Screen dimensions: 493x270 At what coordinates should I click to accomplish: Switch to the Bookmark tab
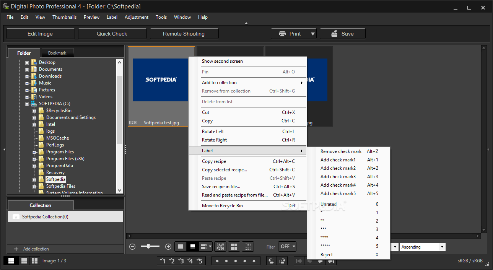pyautogui.click(x=57, y=53)
